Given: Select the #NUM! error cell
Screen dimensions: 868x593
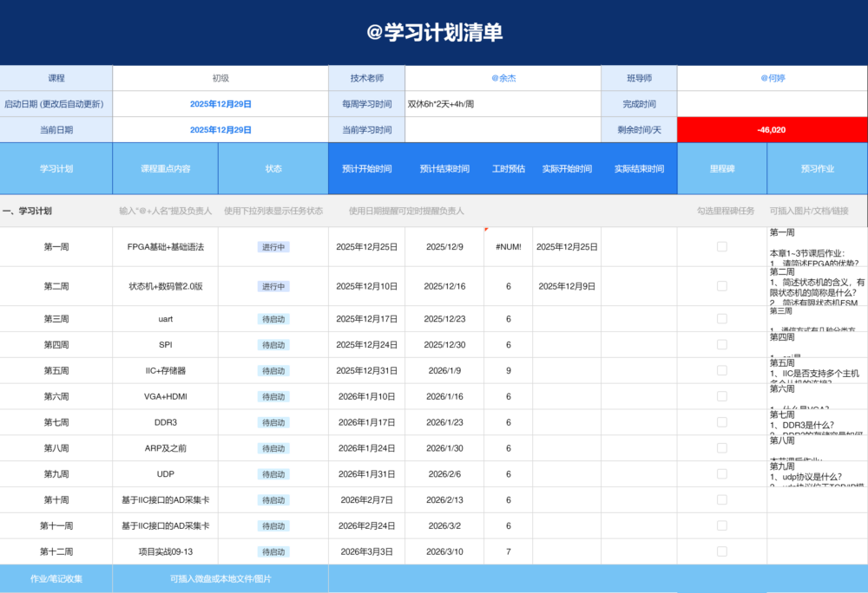Looking at the screenshot, I should 508,247.
